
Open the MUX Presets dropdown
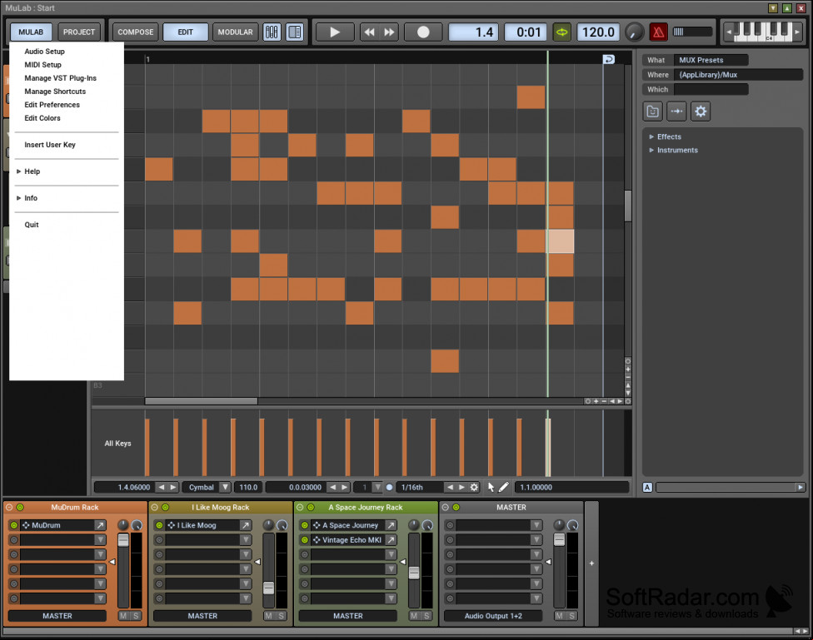pyautogui.click(x=711, y=60)
